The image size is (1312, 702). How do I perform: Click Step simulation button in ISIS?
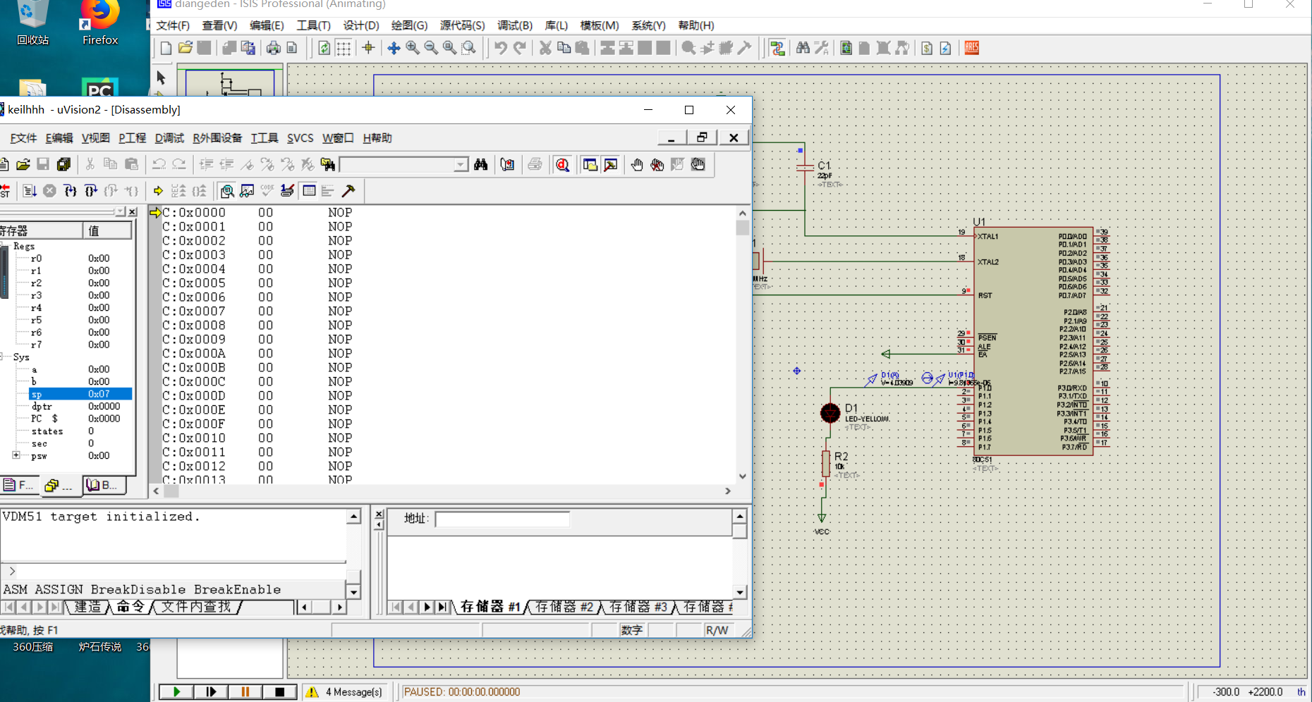(211, 692)
